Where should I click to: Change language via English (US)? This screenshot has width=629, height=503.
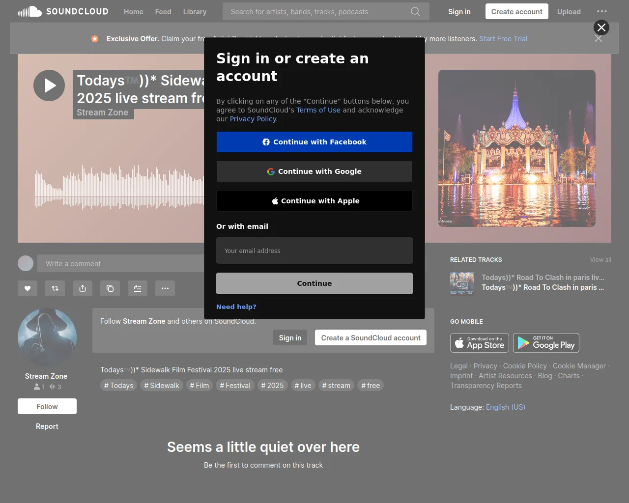(505, 407)
